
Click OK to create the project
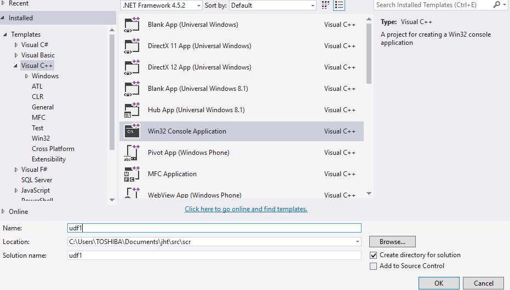click(x=439, y=283)
